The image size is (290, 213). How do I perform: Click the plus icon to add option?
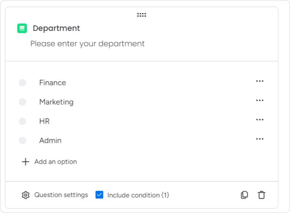click(x=25, y=161)
